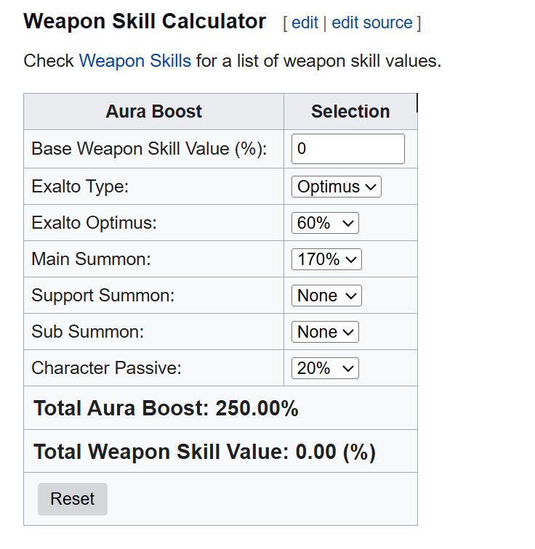This screenshot has height=549, width=535.
Task: Open the Sub Summon dropdown
Action: click(325, 332)
